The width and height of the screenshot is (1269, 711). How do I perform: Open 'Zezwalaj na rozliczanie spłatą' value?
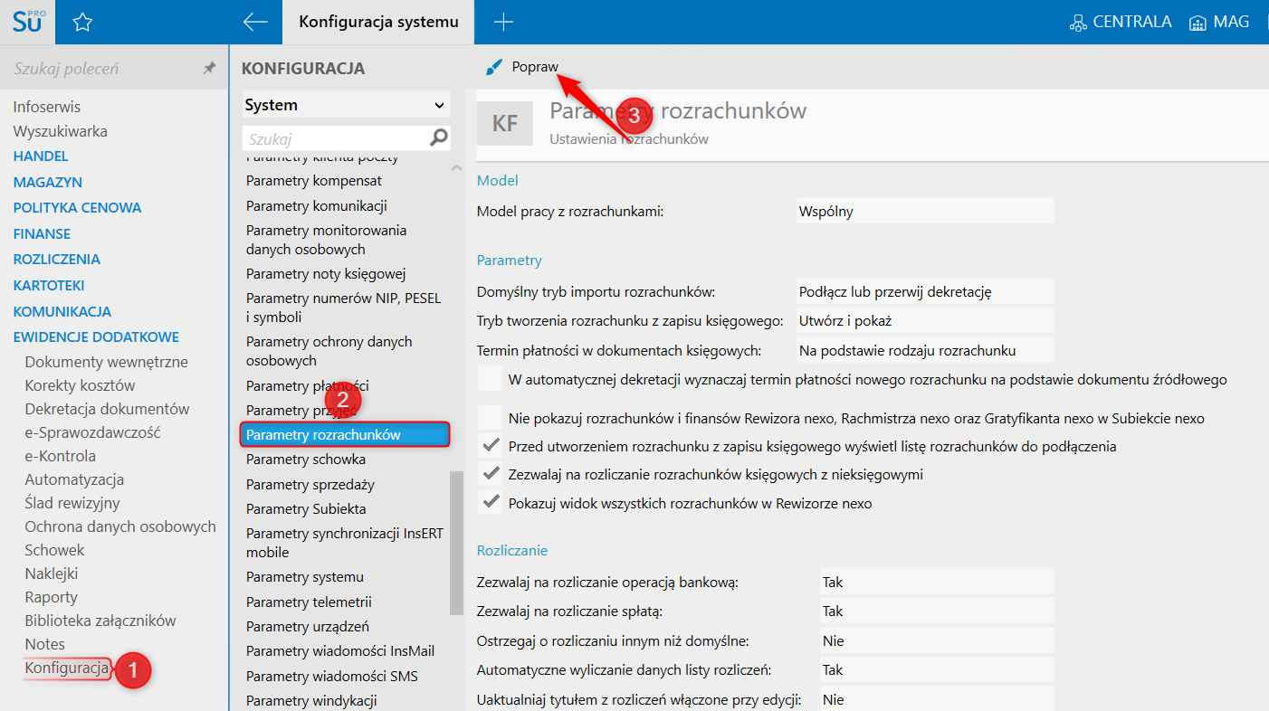tap(936, 611)
